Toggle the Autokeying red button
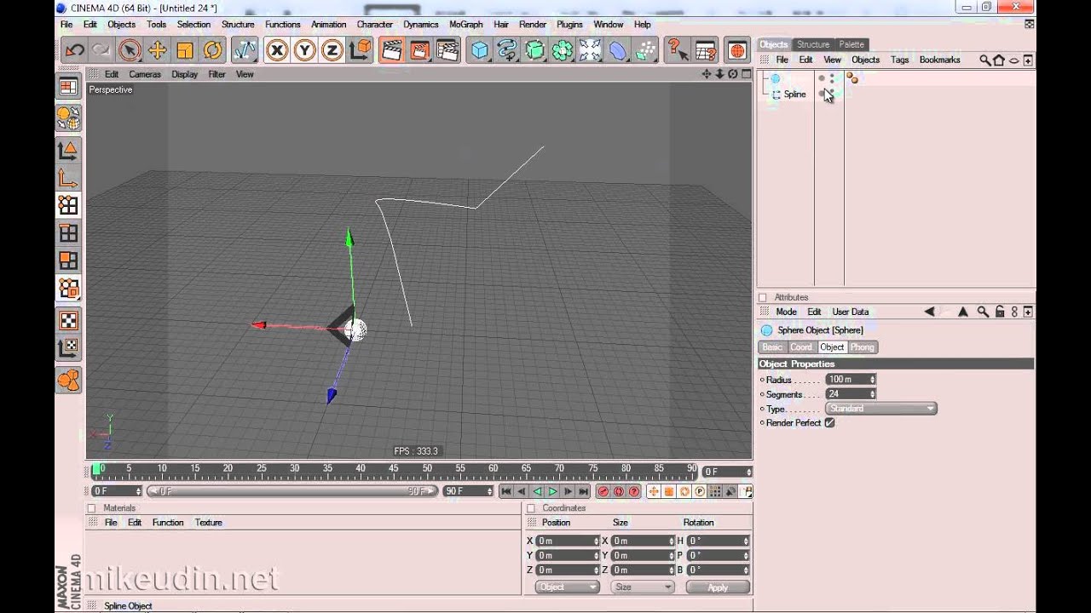 point(619,491)
